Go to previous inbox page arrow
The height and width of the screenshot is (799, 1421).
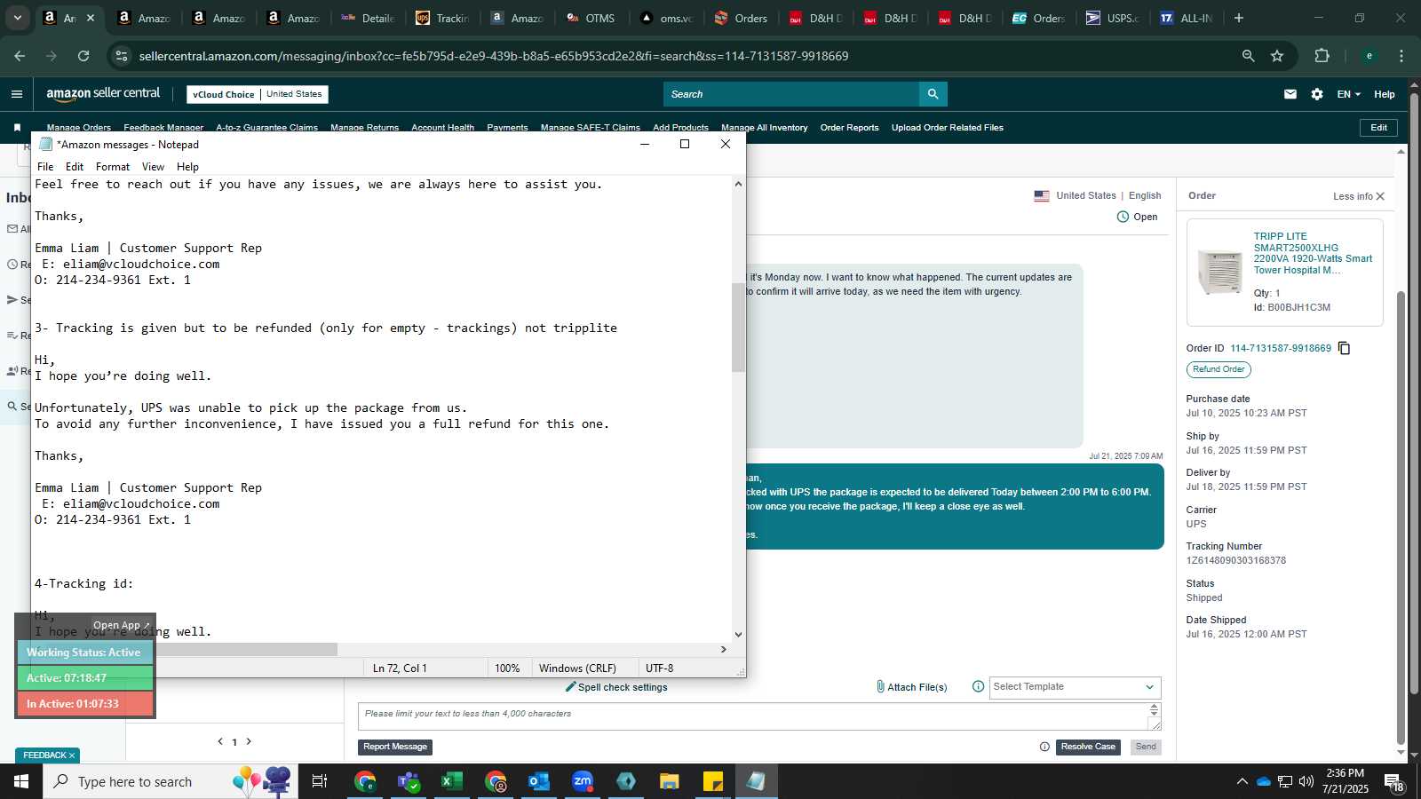pyautogui.click(x=220, y=741)
